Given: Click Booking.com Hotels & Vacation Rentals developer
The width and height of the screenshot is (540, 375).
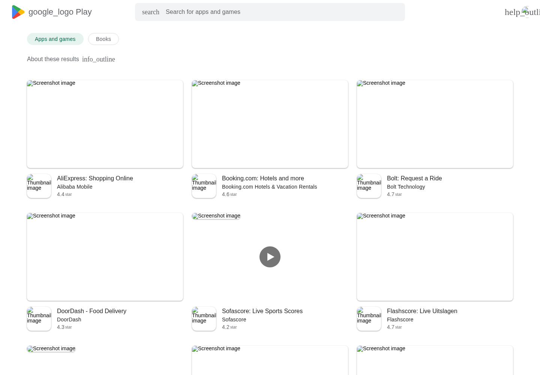Looking at the screenshot, I should [269, 187].
